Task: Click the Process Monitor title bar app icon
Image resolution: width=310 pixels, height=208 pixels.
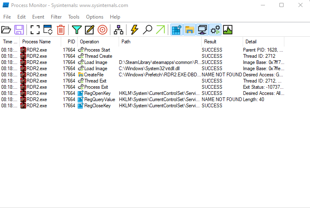Action: (5, 5)
